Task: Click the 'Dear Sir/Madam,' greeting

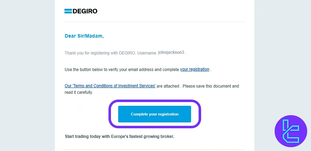Action: click(x=84, y=36)
